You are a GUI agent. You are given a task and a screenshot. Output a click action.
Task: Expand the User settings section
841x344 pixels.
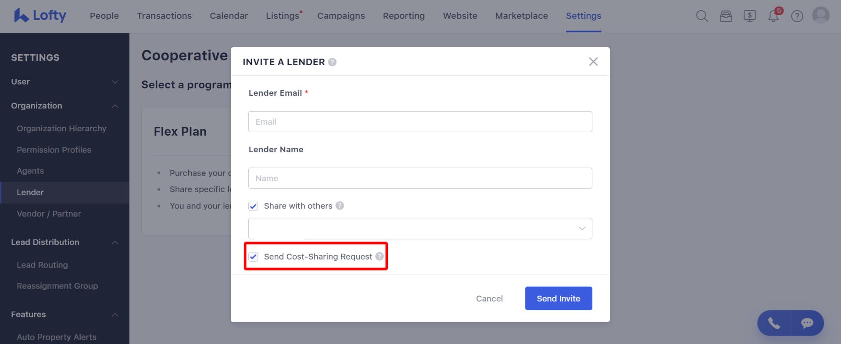[64, 82]
